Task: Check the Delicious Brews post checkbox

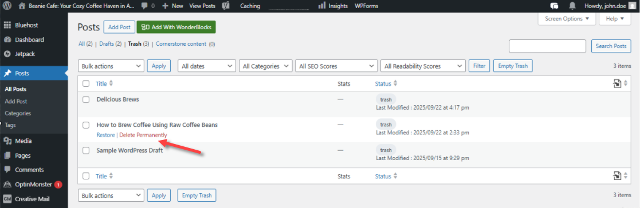Action: click(x=86, y=99)
